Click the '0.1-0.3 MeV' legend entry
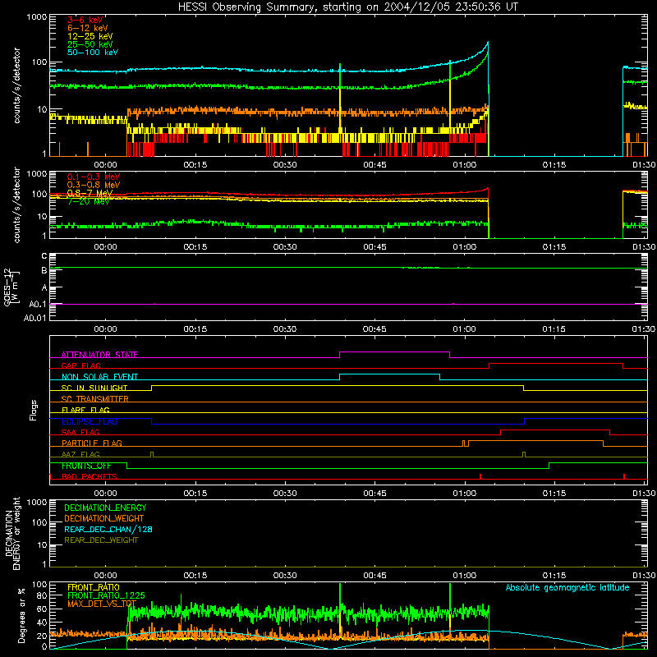The image size is (657, 657). pos(94,177)
